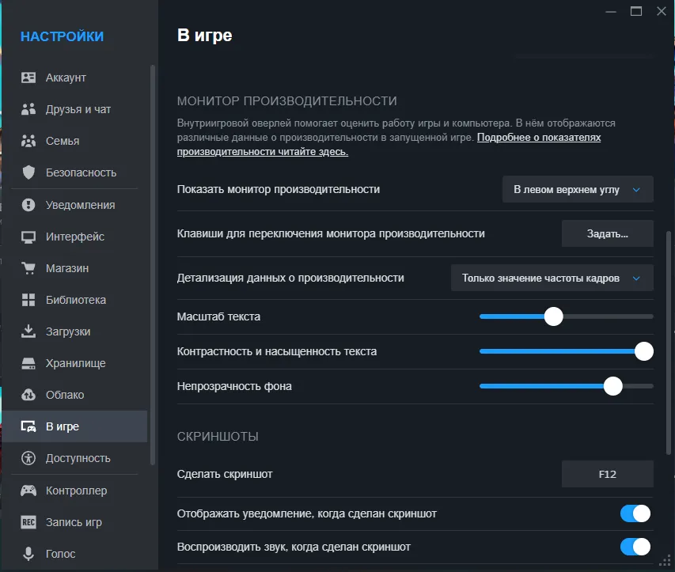This screenshot has width=675, height=572.
Task: Open the Облако cloud icon
Action: click(28, 394)
